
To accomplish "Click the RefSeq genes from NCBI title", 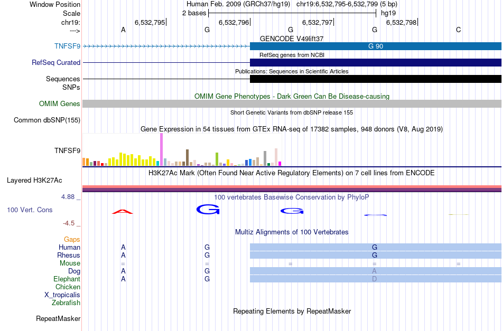I will click(292, 55).
